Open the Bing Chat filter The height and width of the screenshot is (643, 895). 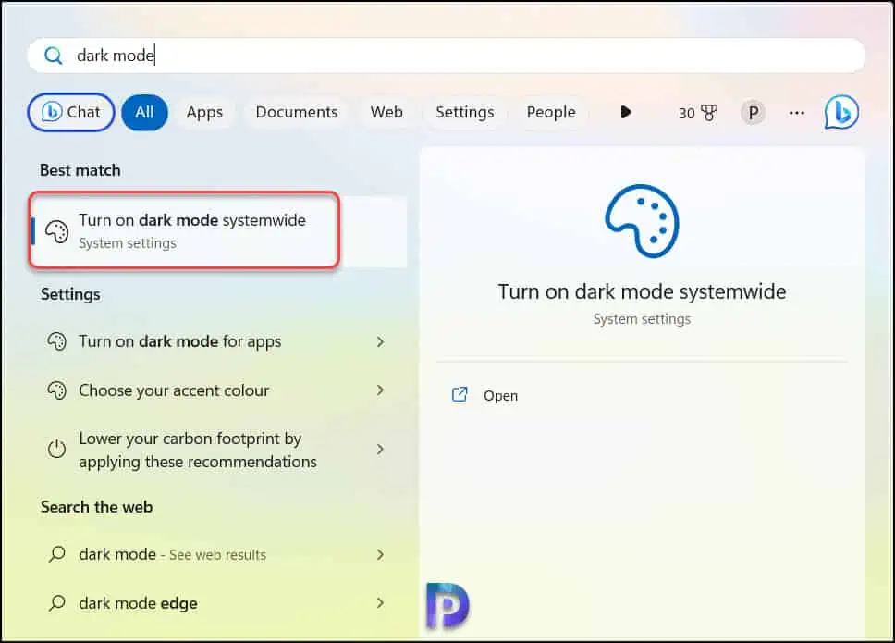click(71, 112)
